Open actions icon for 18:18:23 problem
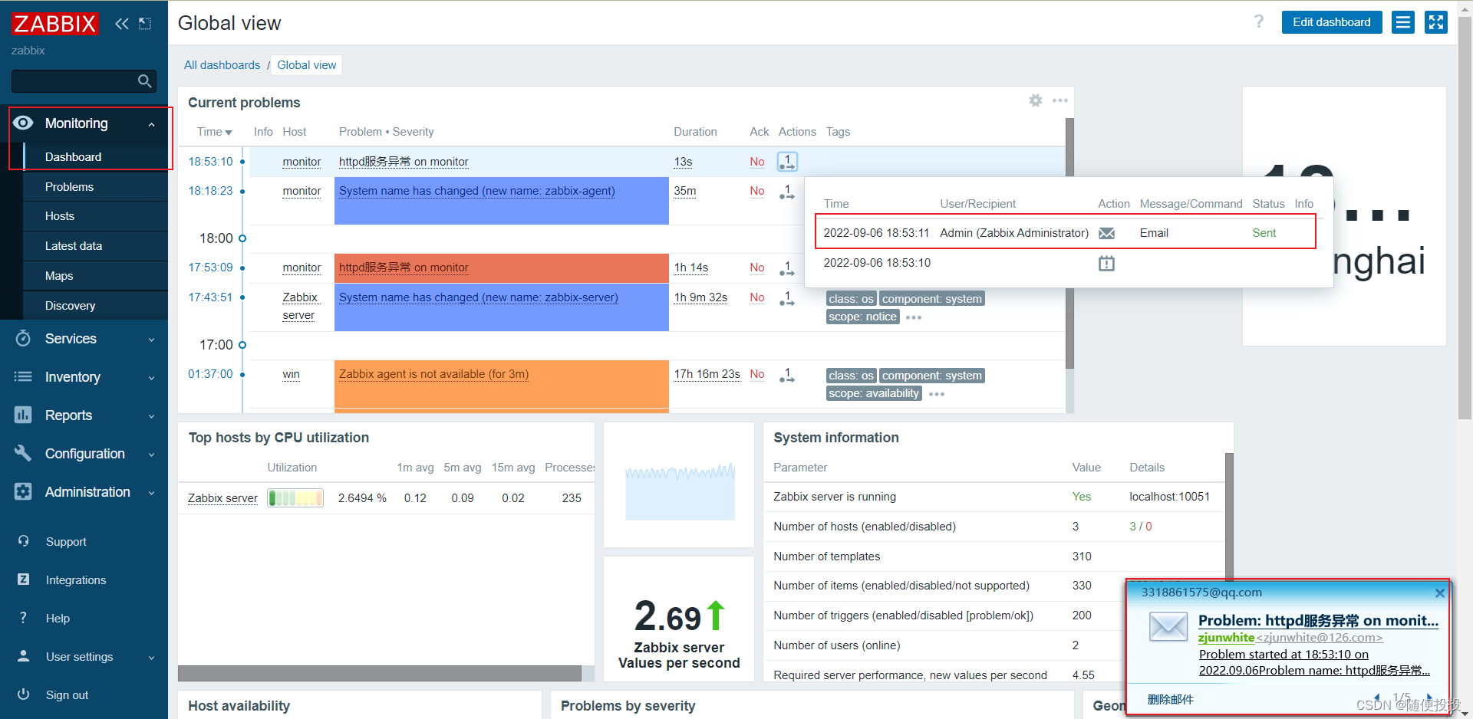 click(787, 192)
